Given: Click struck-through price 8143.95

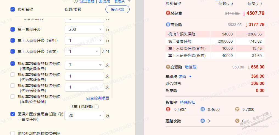Looking at the screenshot, I should [x=232, y=13].
